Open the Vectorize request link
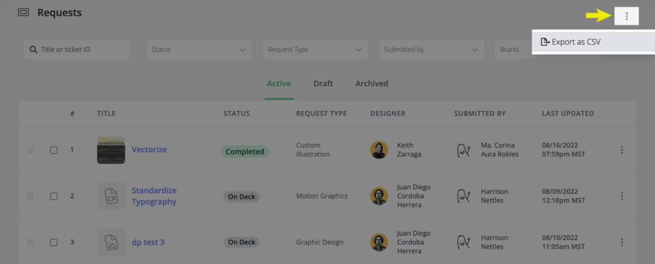 [149, 149]
